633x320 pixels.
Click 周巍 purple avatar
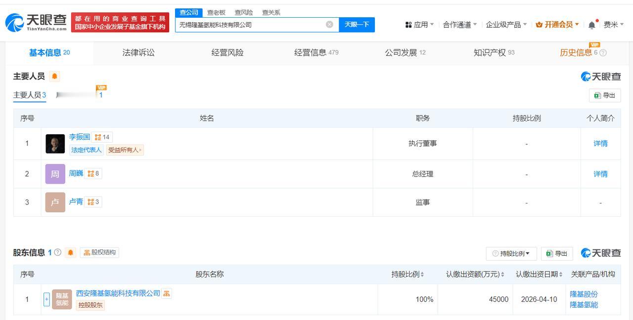pyautogui.click(x=55, y=174)
